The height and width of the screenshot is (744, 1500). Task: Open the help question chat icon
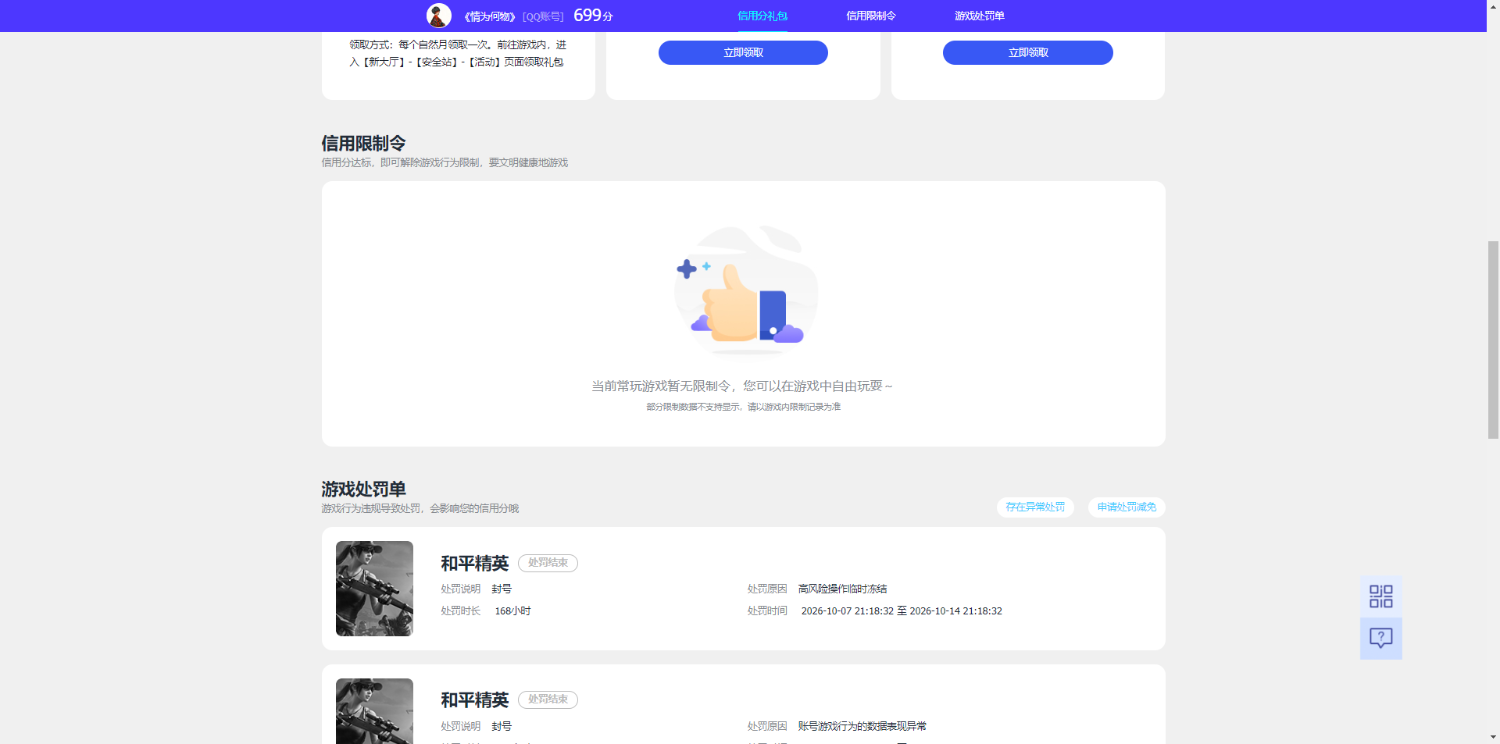pos(1380,639)
